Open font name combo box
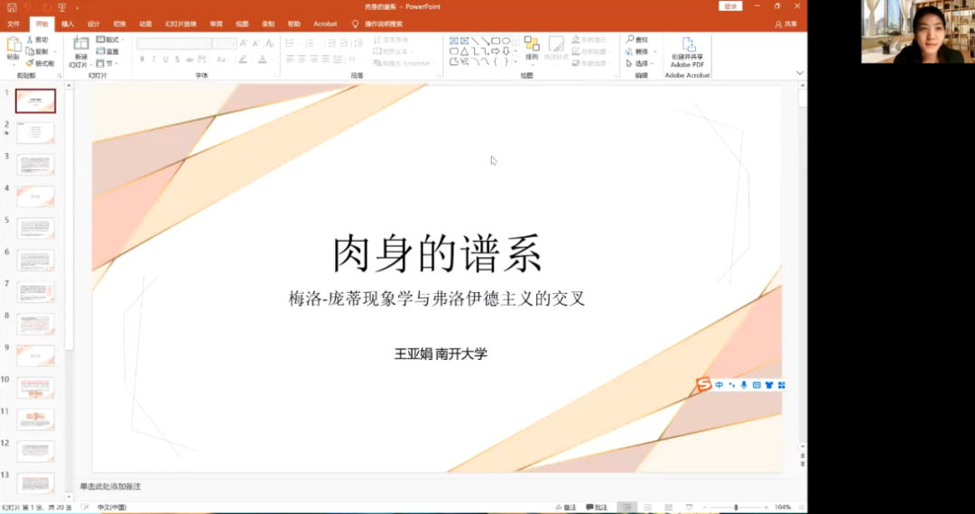The image size is (975, 514). 173,43
